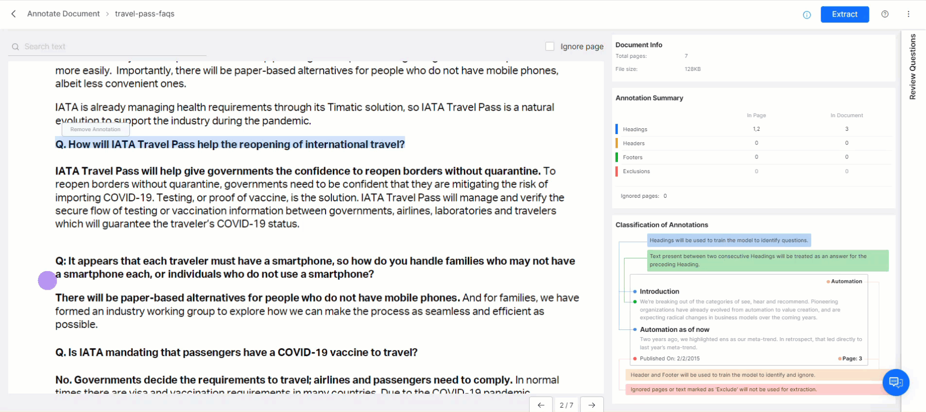Click the Extract button
The width and height of the screenshot is (926, 412).
[844, 15]
